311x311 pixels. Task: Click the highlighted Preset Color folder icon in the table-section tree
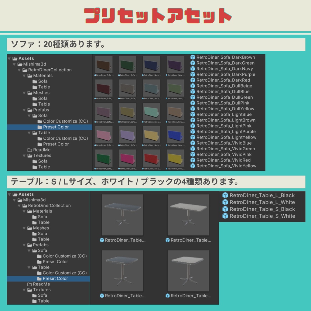click(39, 279)
